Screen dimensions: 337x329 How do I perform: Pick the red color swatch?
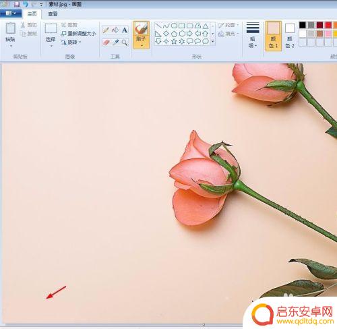pyautogui.click(x=328, y=25)
